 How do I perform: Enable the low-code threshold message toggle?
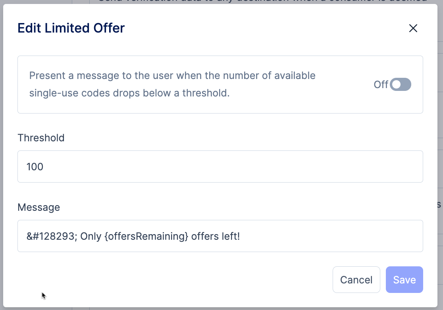[400, 84]
